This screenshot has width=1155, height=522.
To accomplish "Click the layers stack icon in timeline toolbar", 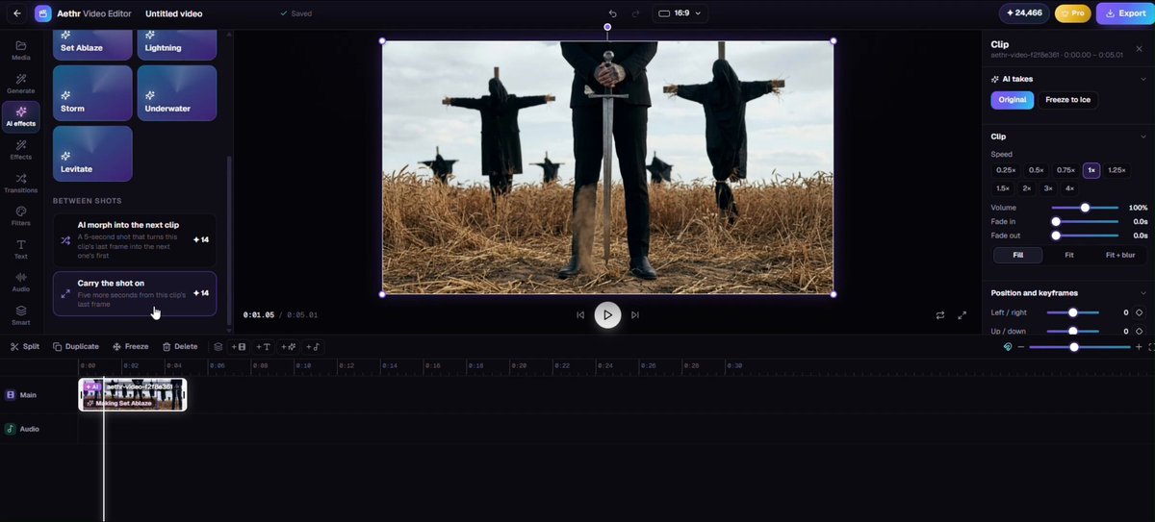I will [218, 346].
